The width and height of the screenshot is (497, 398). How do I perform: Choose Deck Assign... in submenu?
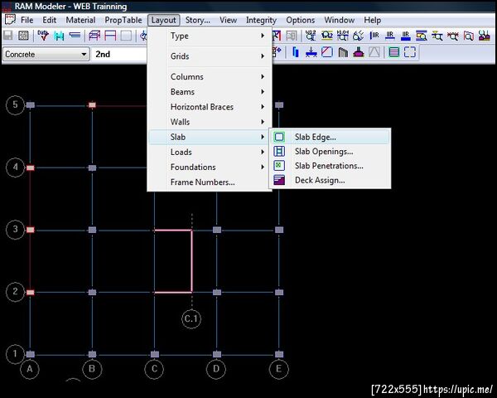pos(330,180)
